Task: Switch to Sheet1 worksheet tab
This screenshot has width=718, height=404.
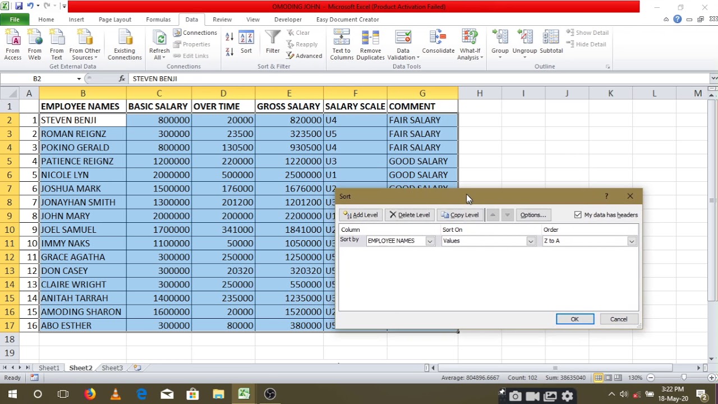Action: (49, 368)
